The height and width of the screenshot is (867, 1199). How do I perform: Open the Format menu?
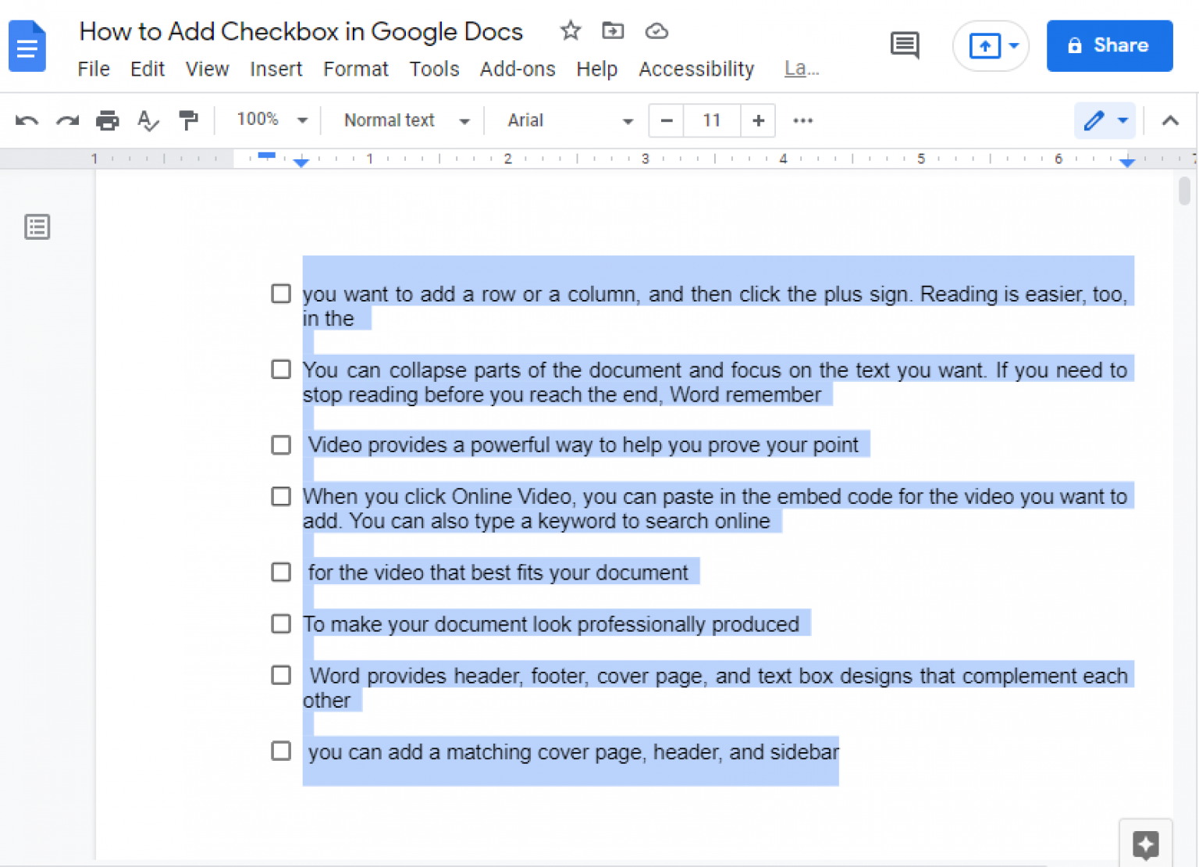tap(356, 70)
